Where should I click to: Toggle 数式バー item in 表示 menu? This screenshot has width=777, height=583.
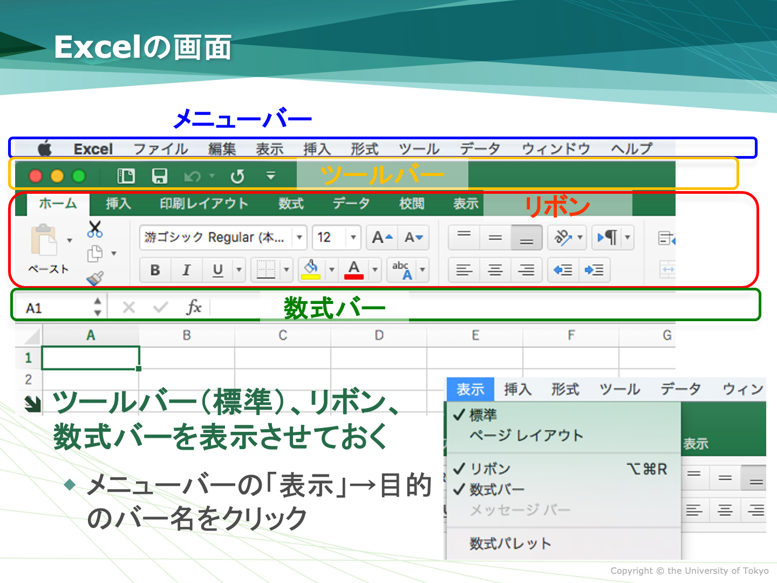563,490
